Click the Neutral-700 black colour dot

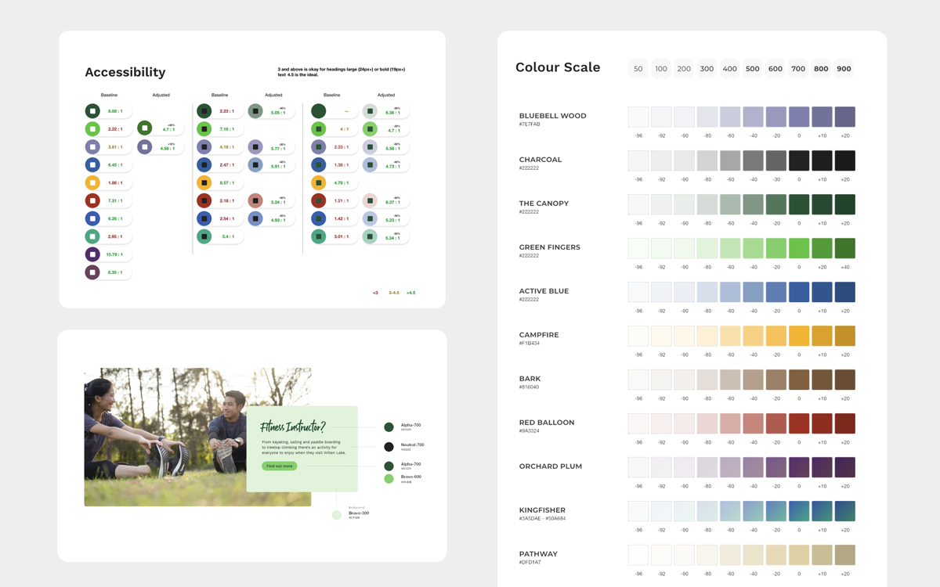pyautogui.click(x=389, y=447)
